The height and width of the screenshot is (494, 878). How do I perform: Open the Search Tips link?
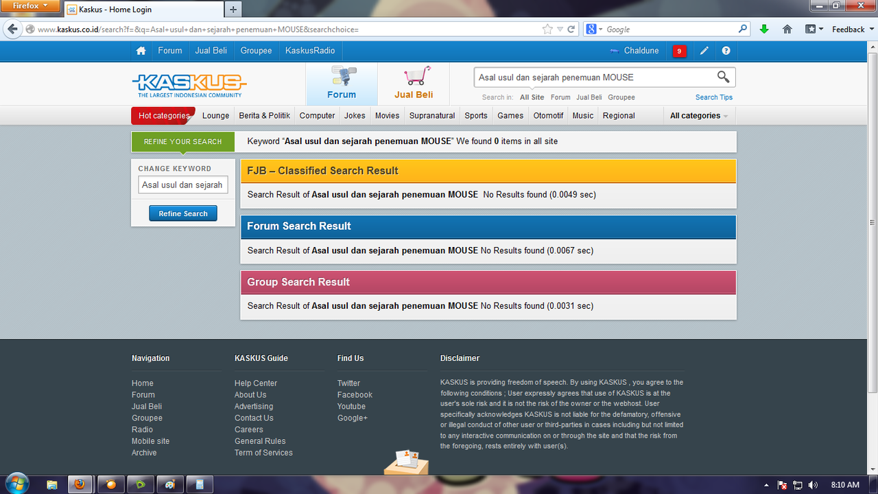pos(714,97)
